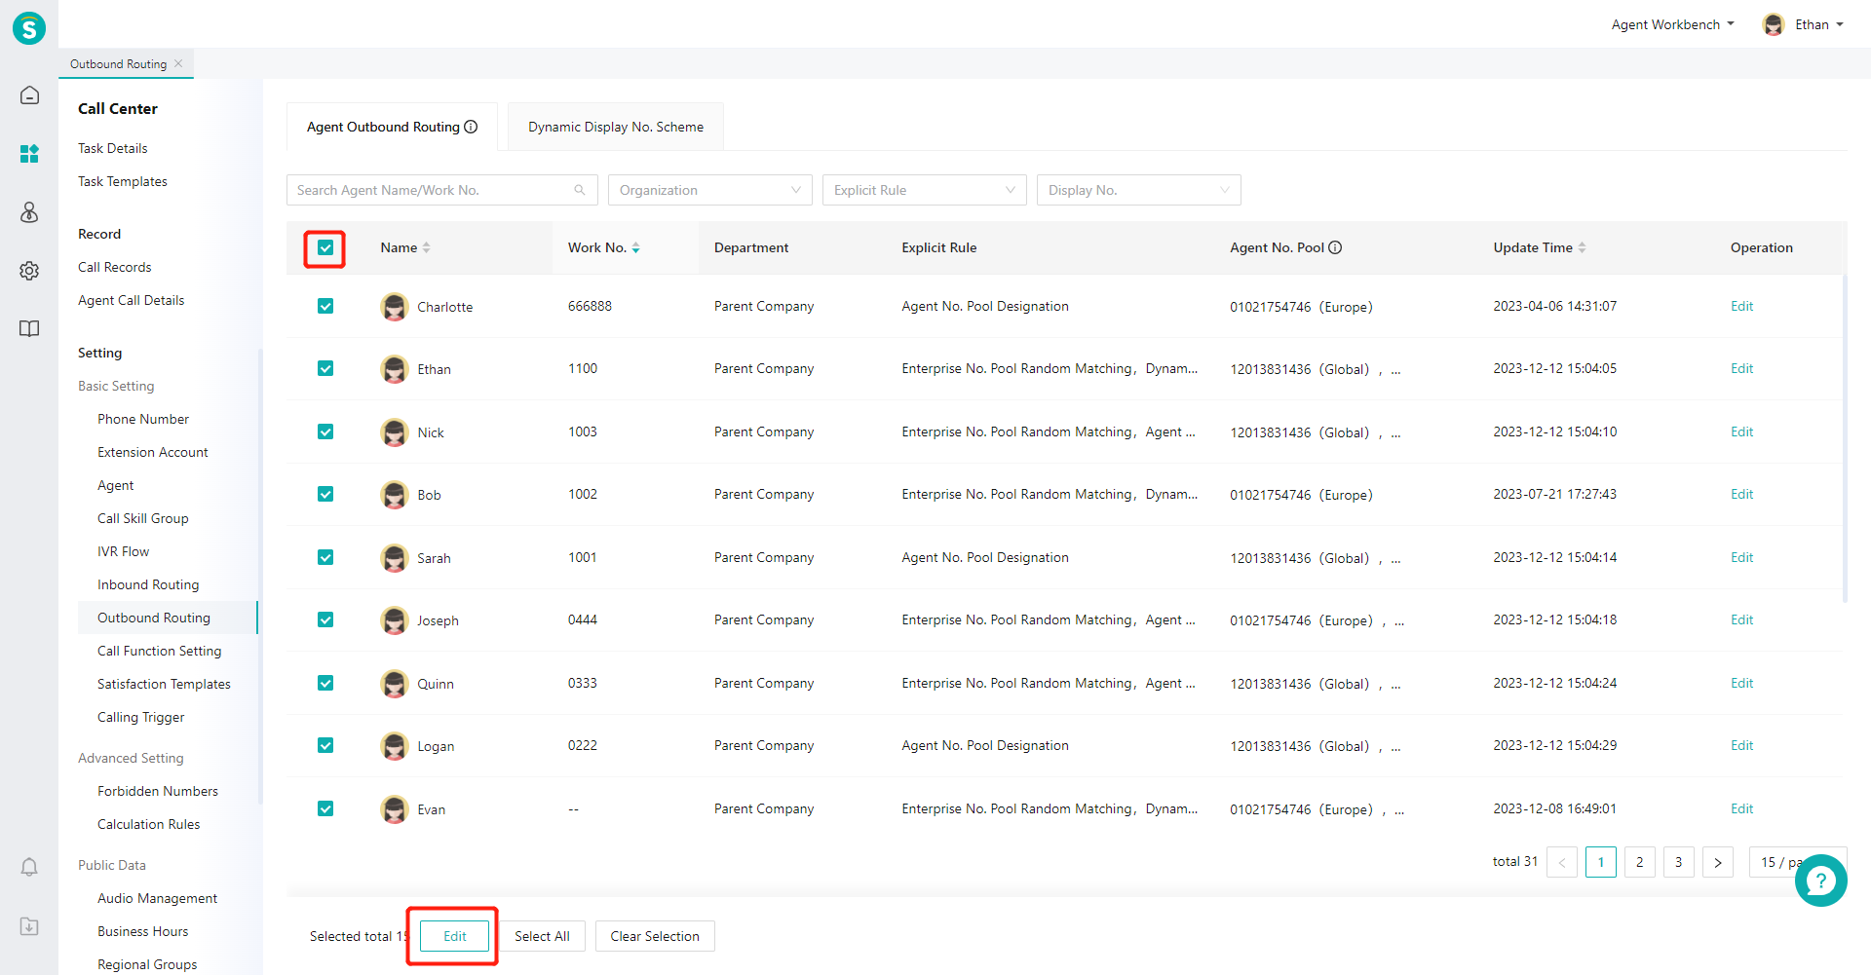Image resolution: width=1871 pixels, height=975 pixels.
Task: Focus the Search Agent Name/Work No. field
Action: (x=442, y=190)
